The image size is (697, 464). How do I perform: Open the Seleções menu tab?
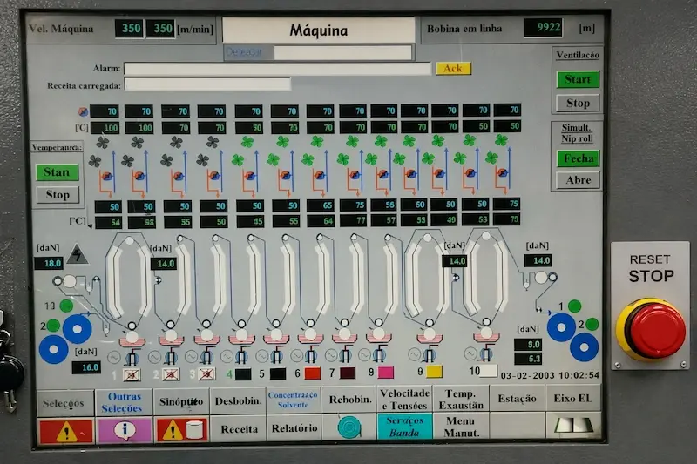coord(64,403)
